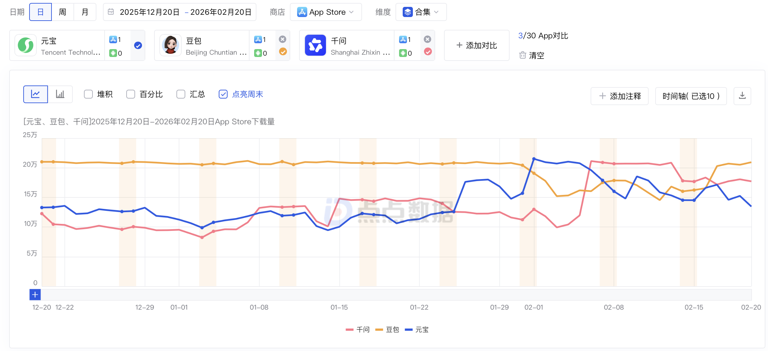Uncheck the 点亮周末 checkbox

click(223, 94)
